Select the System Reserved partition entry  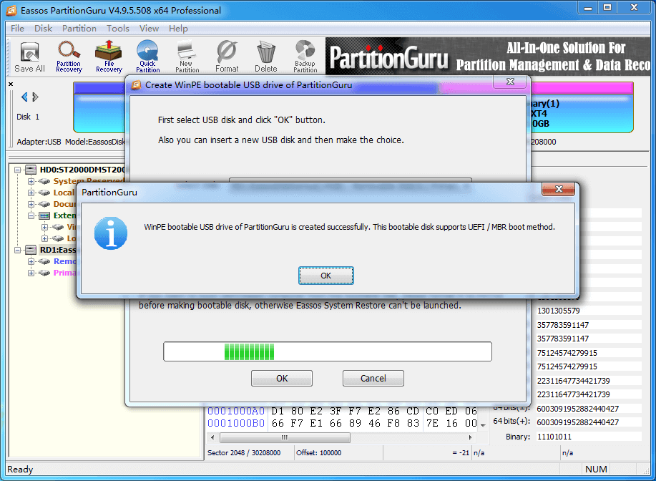click(x=89, y=181)
